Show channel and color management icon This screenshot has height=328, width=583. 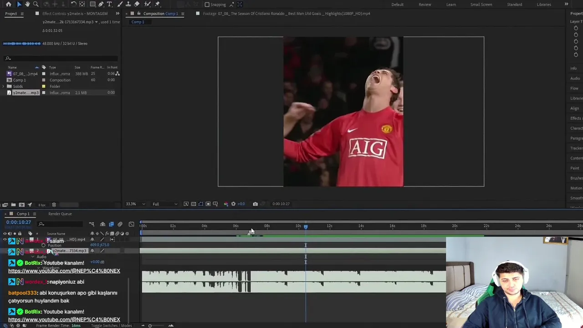pos(226,204)
